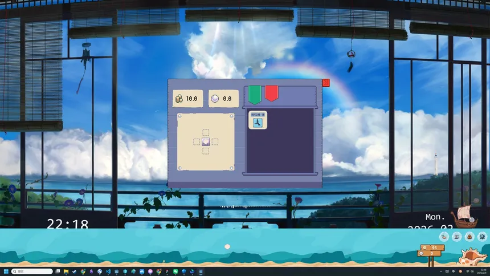
Task: Open the Windows Start menu
Action: tap(6, 271)
